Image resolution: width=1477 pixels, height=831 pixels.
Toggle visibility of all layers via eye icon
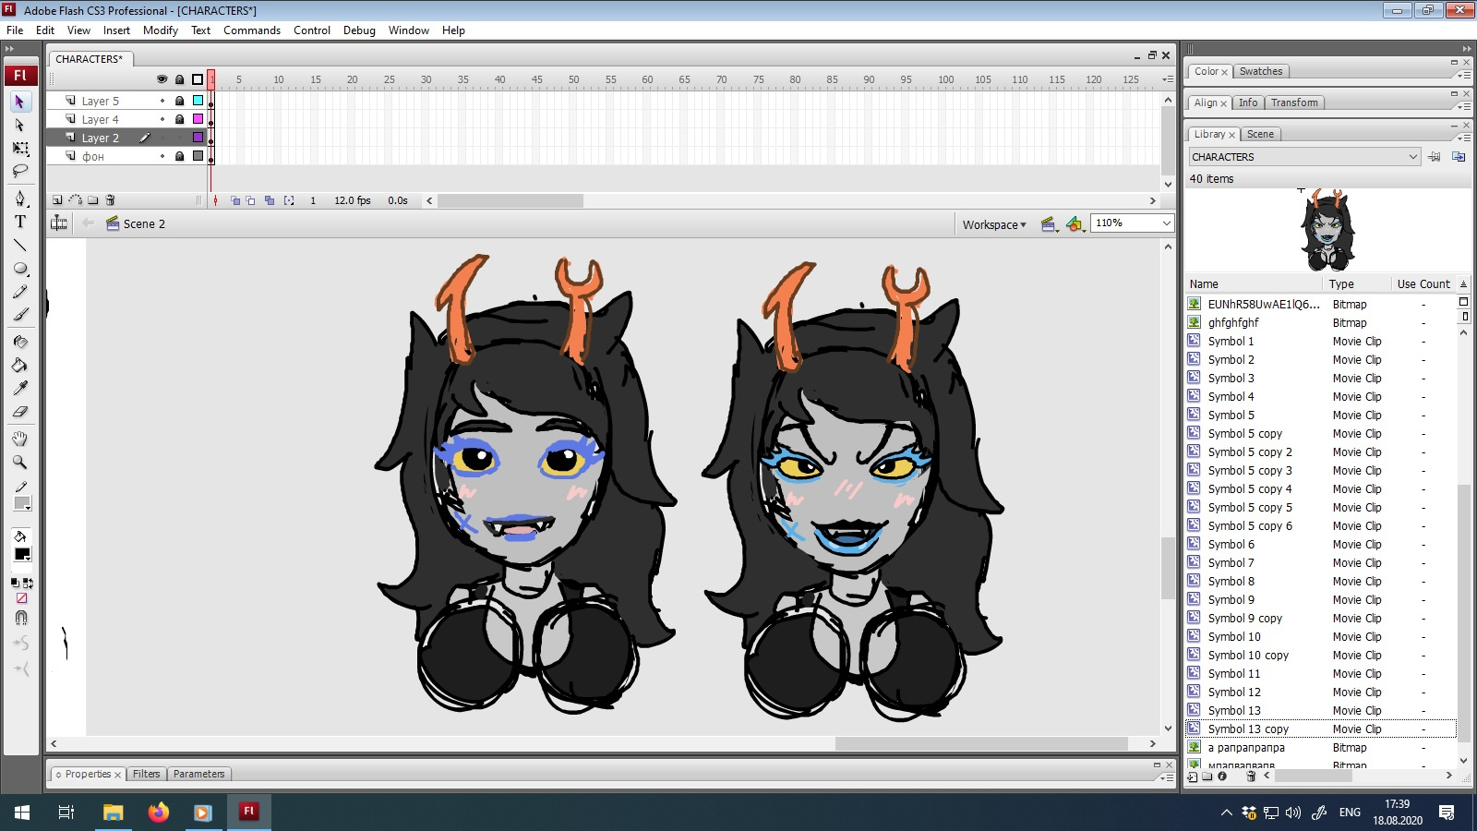[162, 79]
